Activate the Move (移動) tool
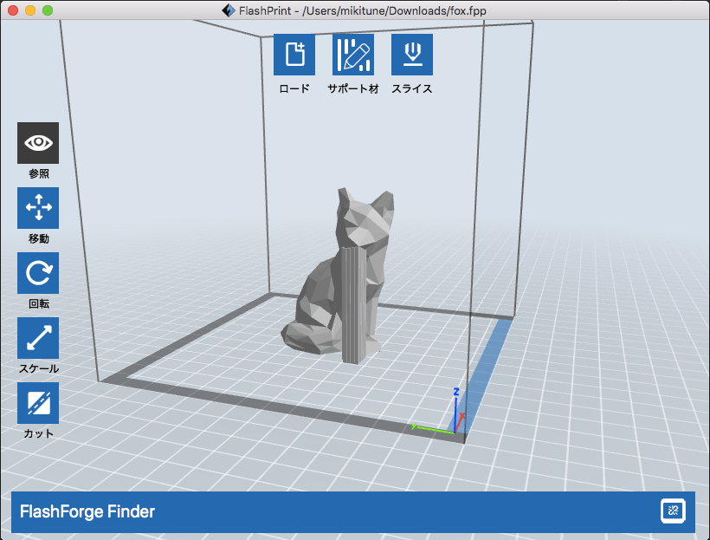 click(38, 208)
